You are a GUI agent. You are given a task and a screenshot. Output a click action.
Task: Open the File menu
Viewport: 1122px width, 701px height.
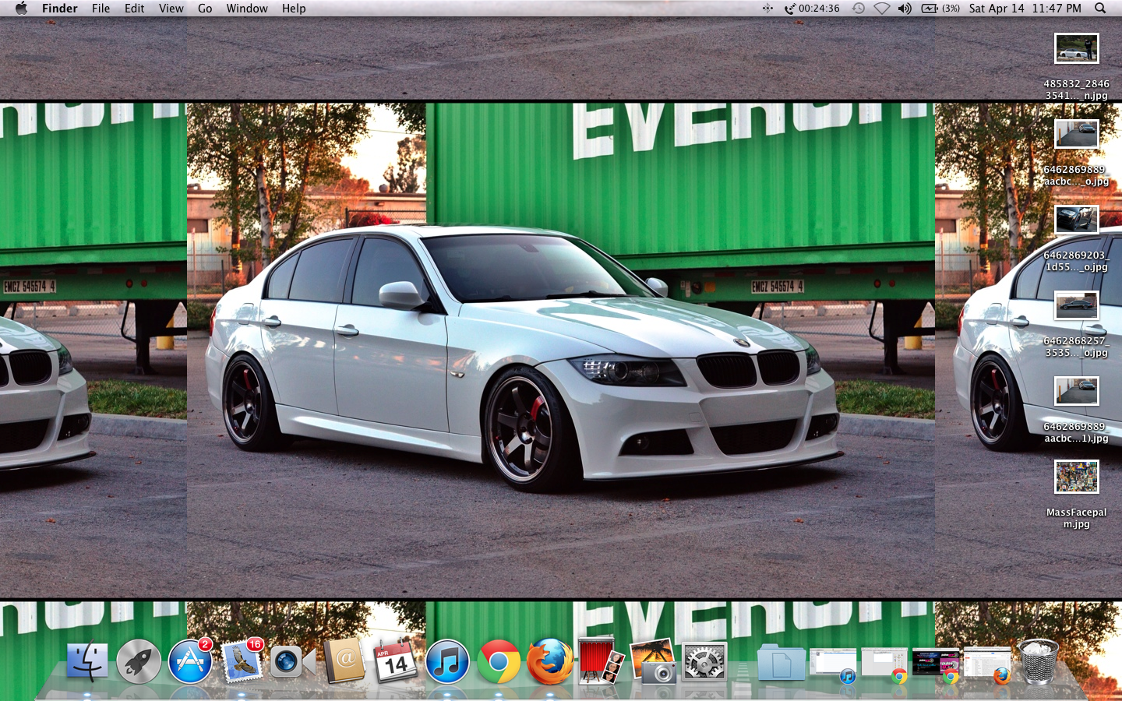(101, 9)
